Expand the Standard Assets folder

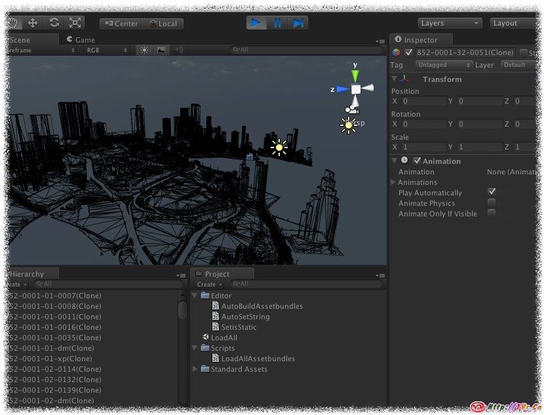[195, 369]
